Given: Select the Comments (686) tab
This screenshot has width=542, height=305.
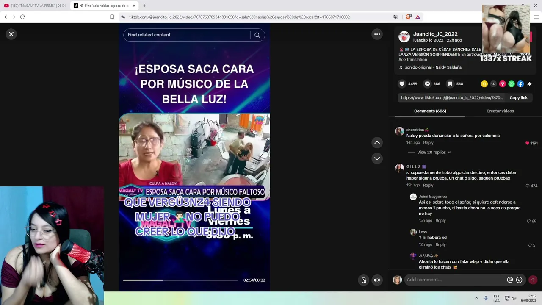Looking at the screenshot, I should click(x=430, y=111).
